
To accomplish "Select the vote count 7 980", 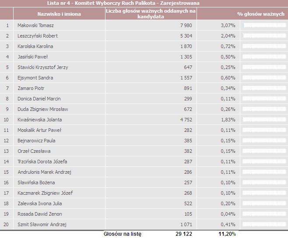I will coord(186,25).
